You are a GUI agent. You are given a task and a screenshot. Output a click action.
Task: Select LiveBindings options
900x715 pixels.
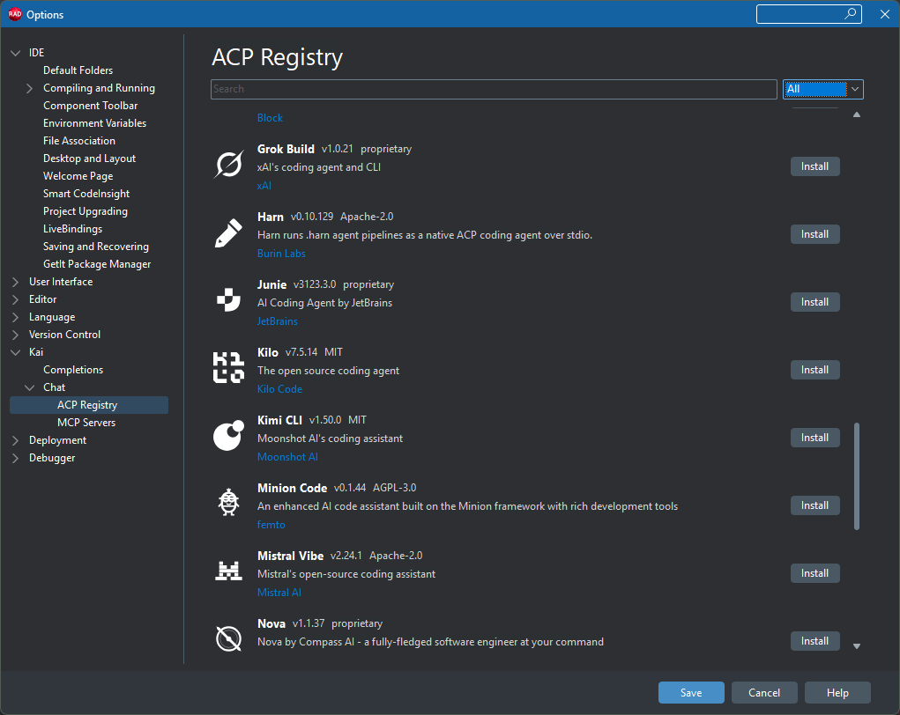[73, 229]
